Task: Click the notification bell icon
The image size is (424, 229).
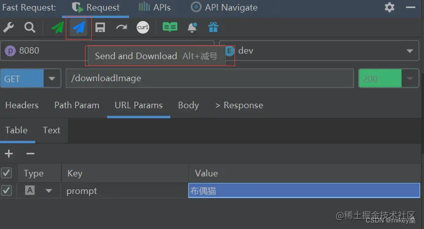Action: click(192, 27)
